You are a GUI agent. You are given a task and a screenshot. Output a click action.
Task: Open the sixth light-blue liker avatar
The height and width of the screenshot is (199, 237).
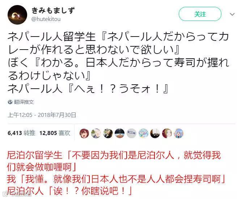point(143,134)
